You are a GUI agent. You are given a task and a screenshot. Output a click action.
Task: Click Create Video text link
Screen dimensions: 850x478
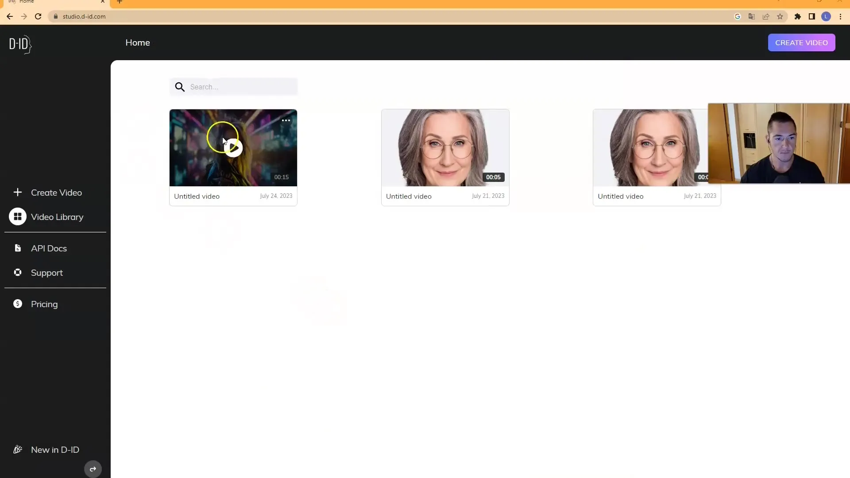tap(57, 193)
